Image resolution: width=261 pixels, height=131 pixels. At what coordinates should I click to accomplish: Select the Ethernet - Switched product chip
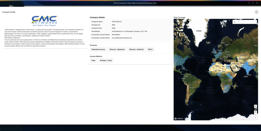coord(136,49)
